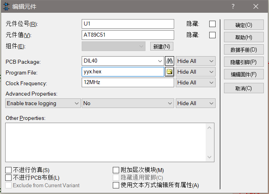Viewport: 269px width, 194px height.
Task: Click the Program File field yyx.hex
Action: [123, 72]
